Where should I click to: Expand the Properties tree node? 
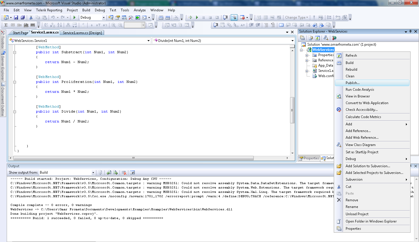307,55
